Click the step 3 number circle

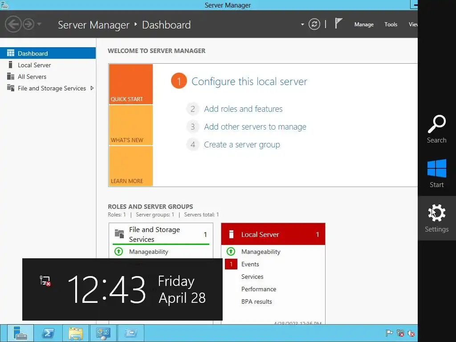[x=192, y=127]
